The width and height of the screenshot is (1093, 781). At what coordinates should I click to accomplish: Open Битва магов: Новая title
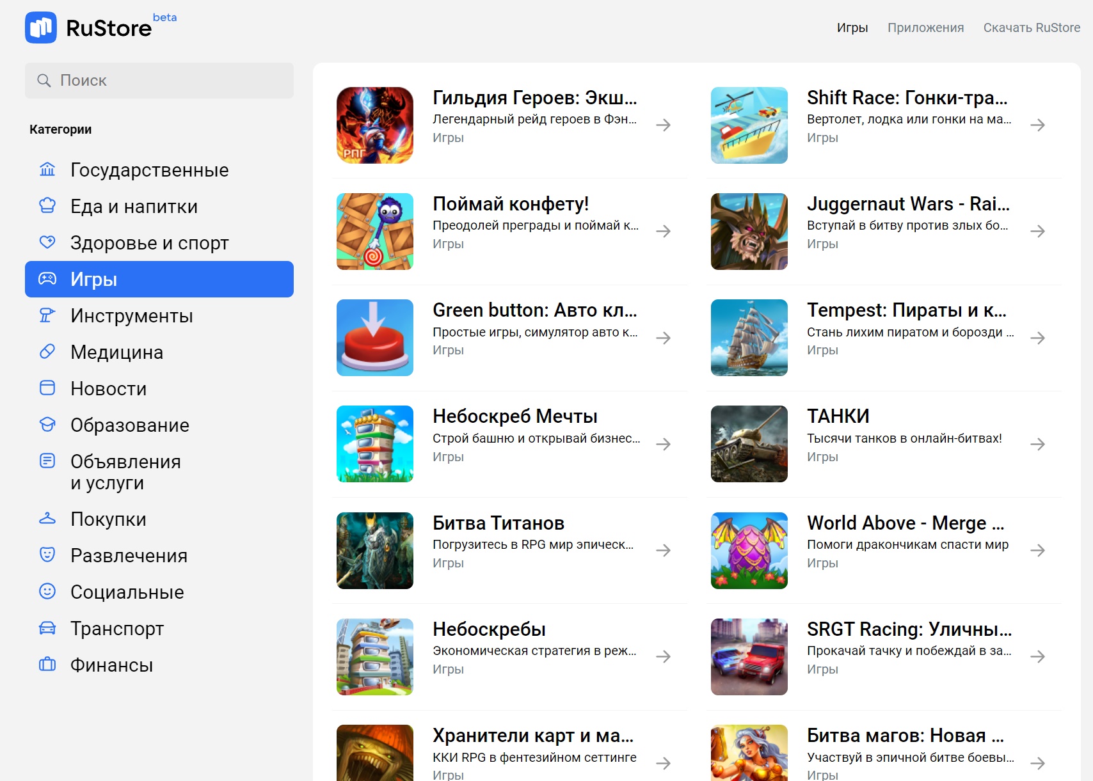(906, 736)
